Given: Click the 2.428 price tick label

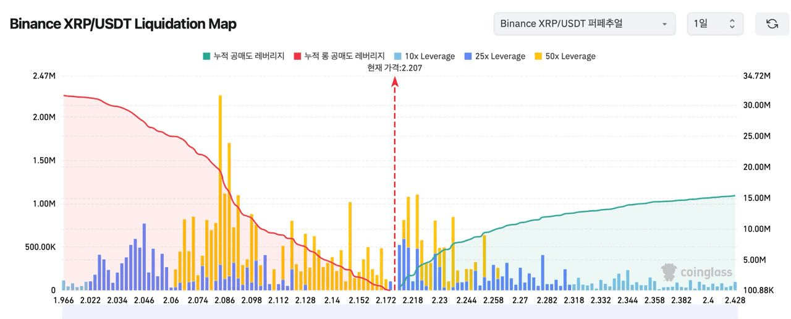Looking at the screenshot, I should point(734,300).
